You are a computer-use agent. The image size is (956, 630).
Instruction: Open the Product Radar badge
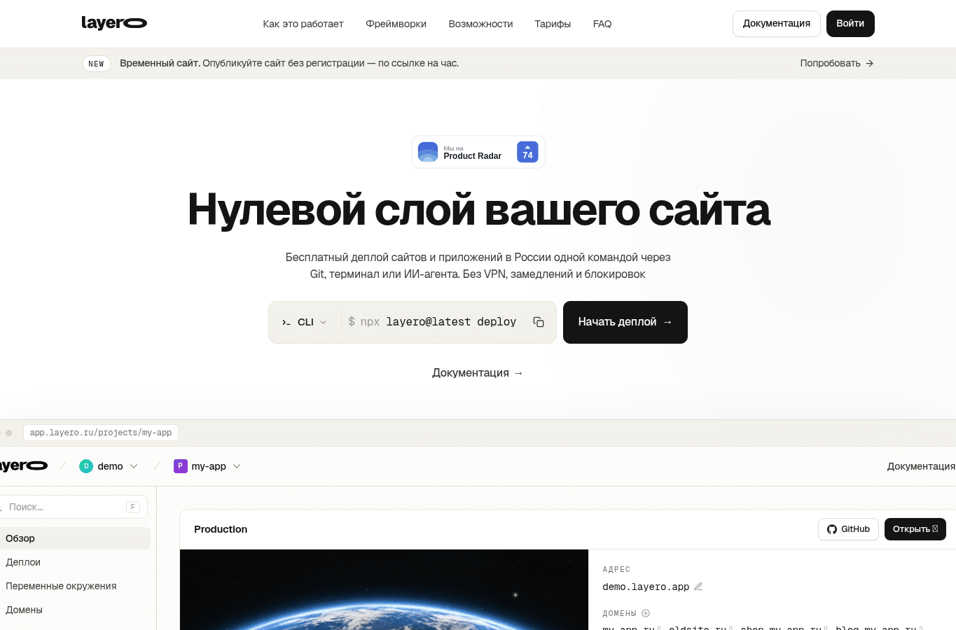point(478,152)
